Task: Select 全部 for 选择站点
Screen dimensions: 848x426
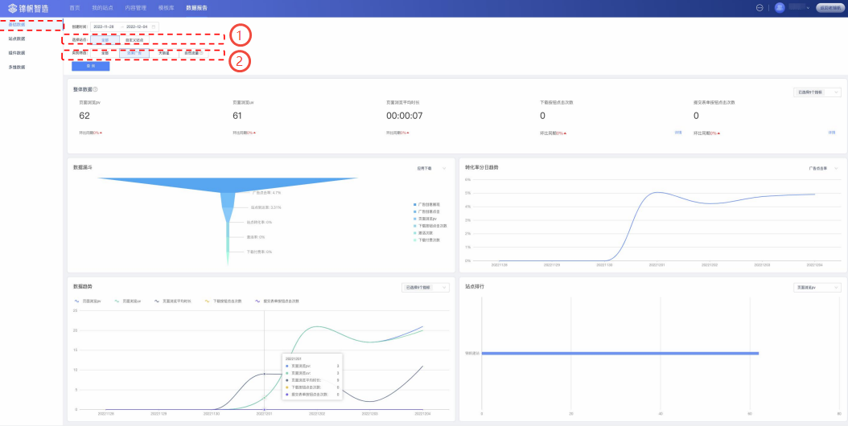Action: (x=105, y=39)
